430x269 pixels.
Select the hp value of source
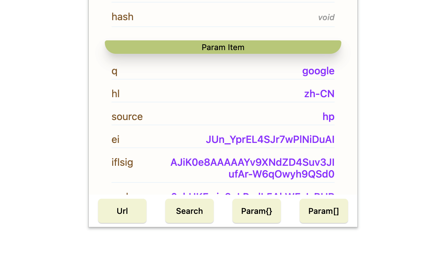coord(329,116)
